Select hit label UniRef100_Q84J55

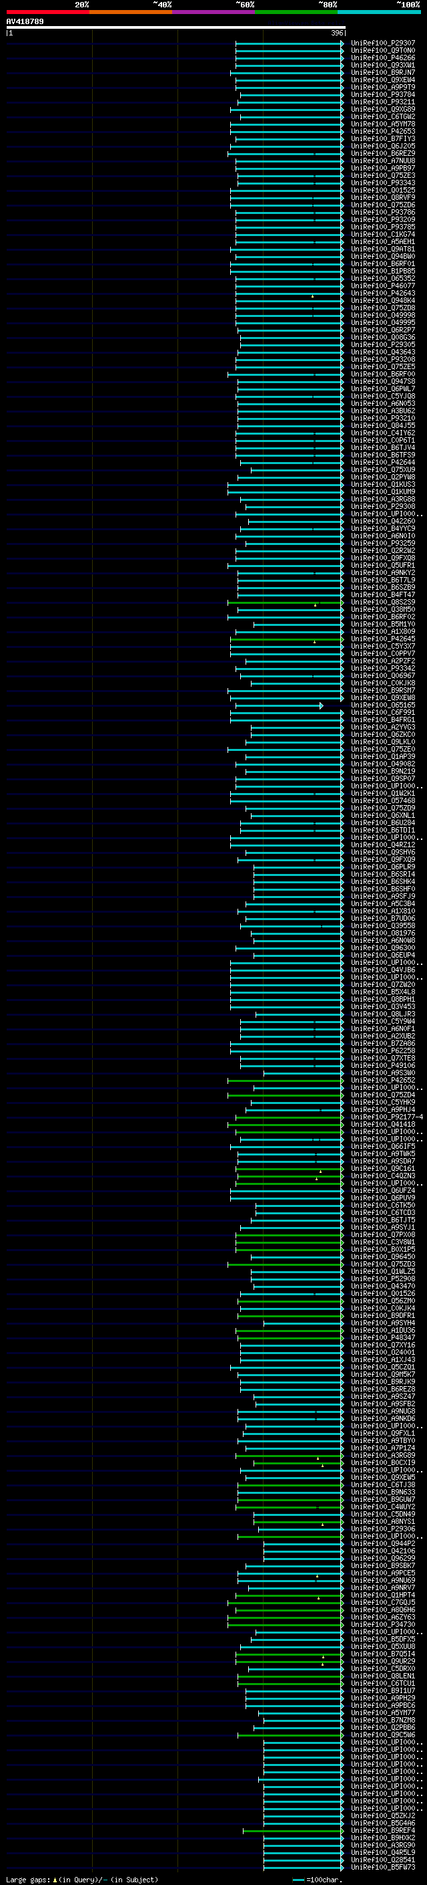(383, 426)
